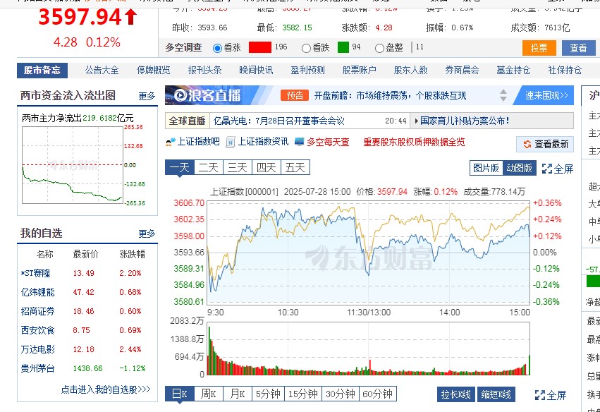Switch chart to 图片版 view

[486, 167]
